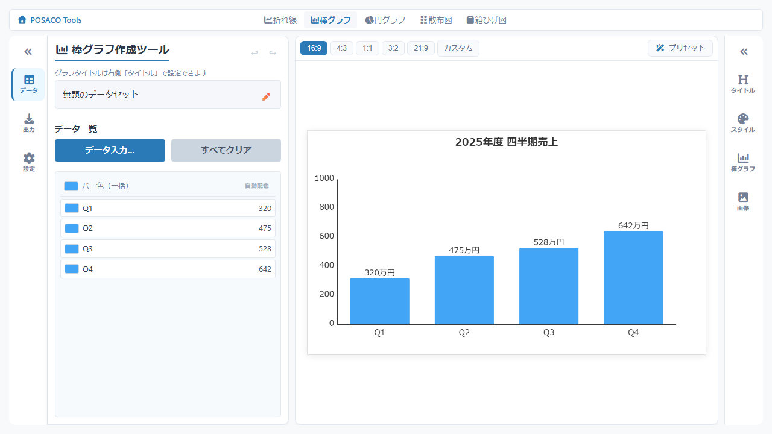Open the 画像 image panel
The image size is (772, 434).
coord(743,202)
